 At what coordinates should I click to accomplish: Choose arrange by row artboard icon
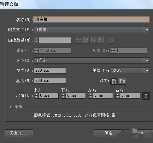(93, 40)
